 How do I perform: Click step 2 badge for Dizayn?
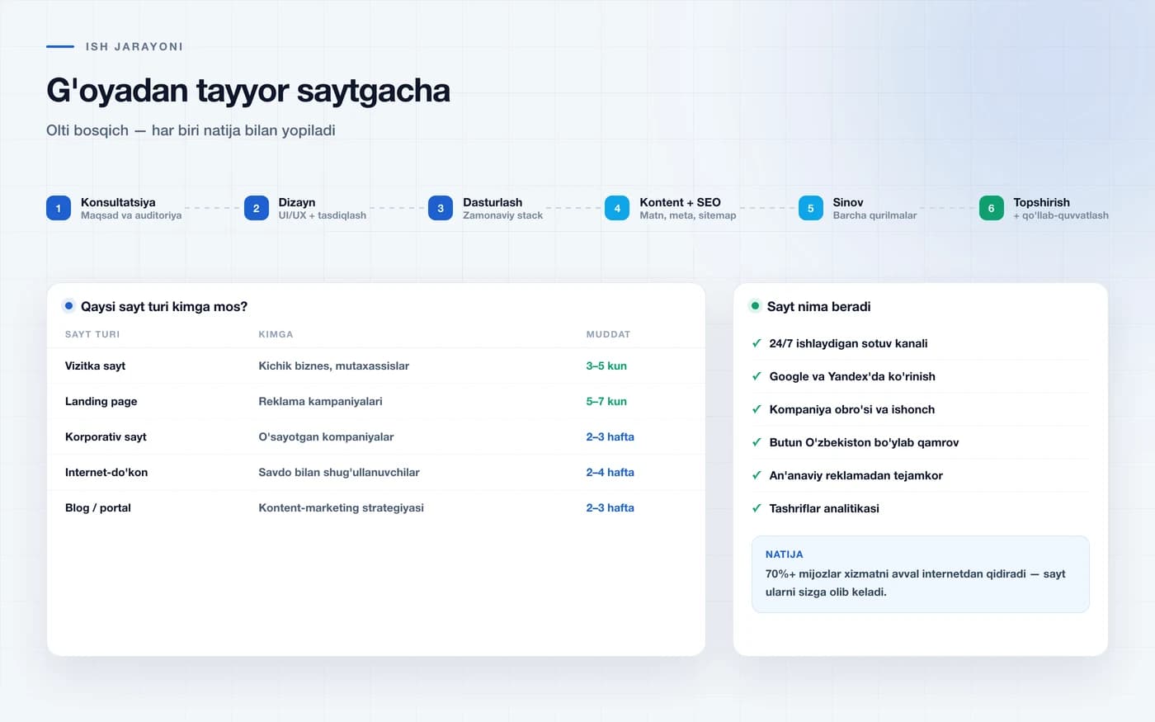click(x=257, y=208)
